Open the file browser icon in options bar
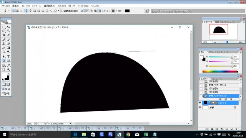This screenshot has height=138, width=246. coord(147,11)
